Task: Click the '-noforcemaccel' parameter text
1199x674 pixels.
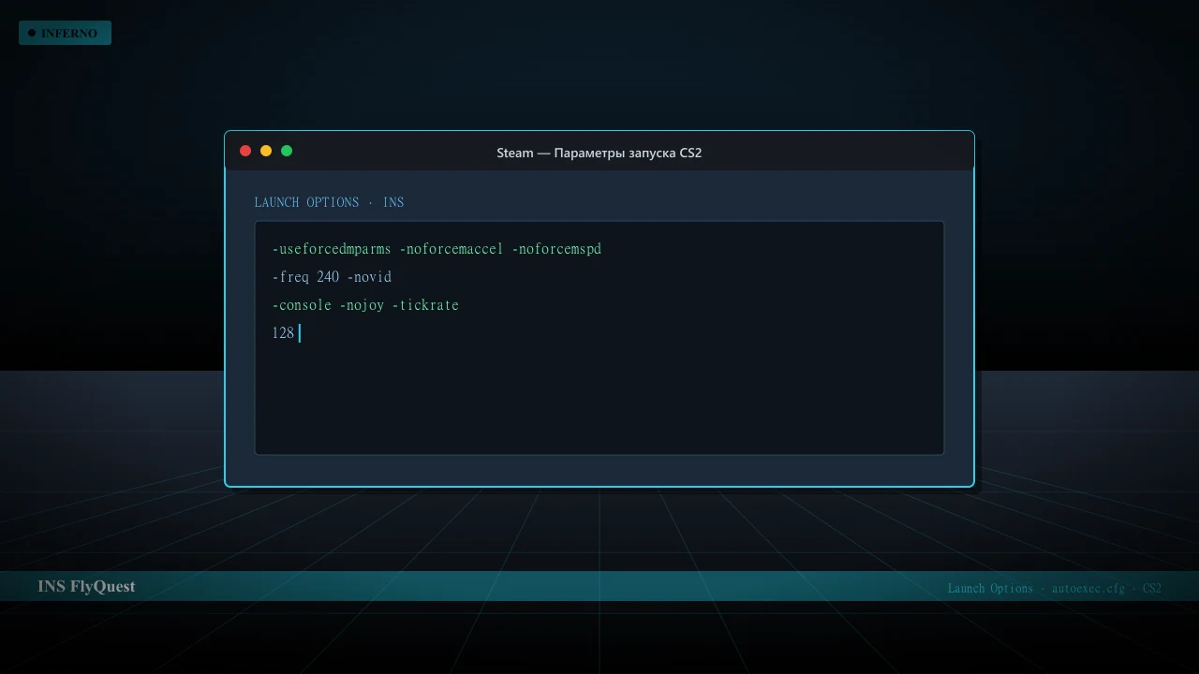Action: click(x=451, y=250)
